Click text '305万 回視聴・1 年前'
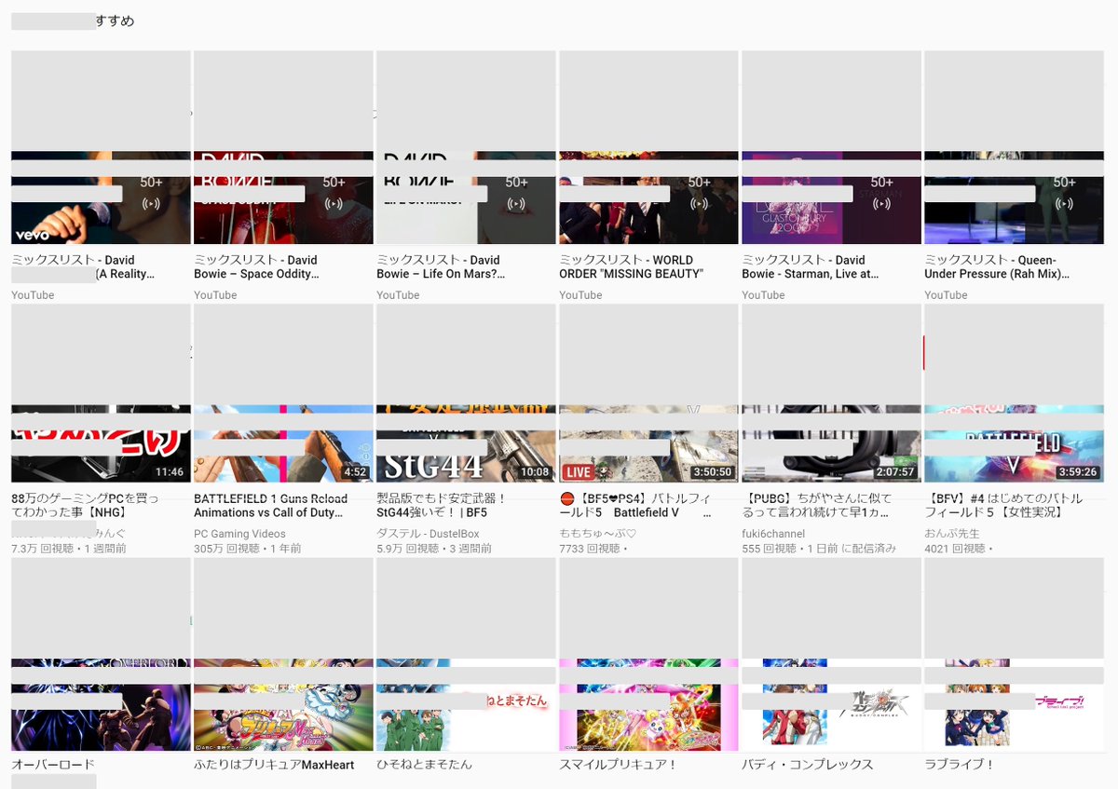1118x789 pixels. [x=248, y=549]
